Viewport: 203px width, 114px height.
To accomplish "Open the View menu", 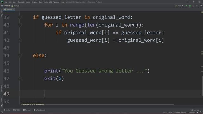I will point(15,2).
